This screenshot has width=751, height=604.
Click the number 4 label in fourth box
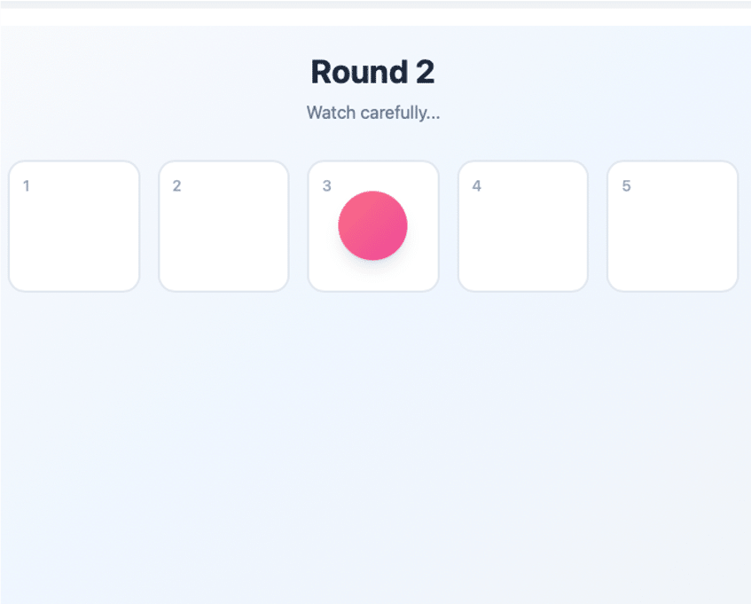[476, 186]
